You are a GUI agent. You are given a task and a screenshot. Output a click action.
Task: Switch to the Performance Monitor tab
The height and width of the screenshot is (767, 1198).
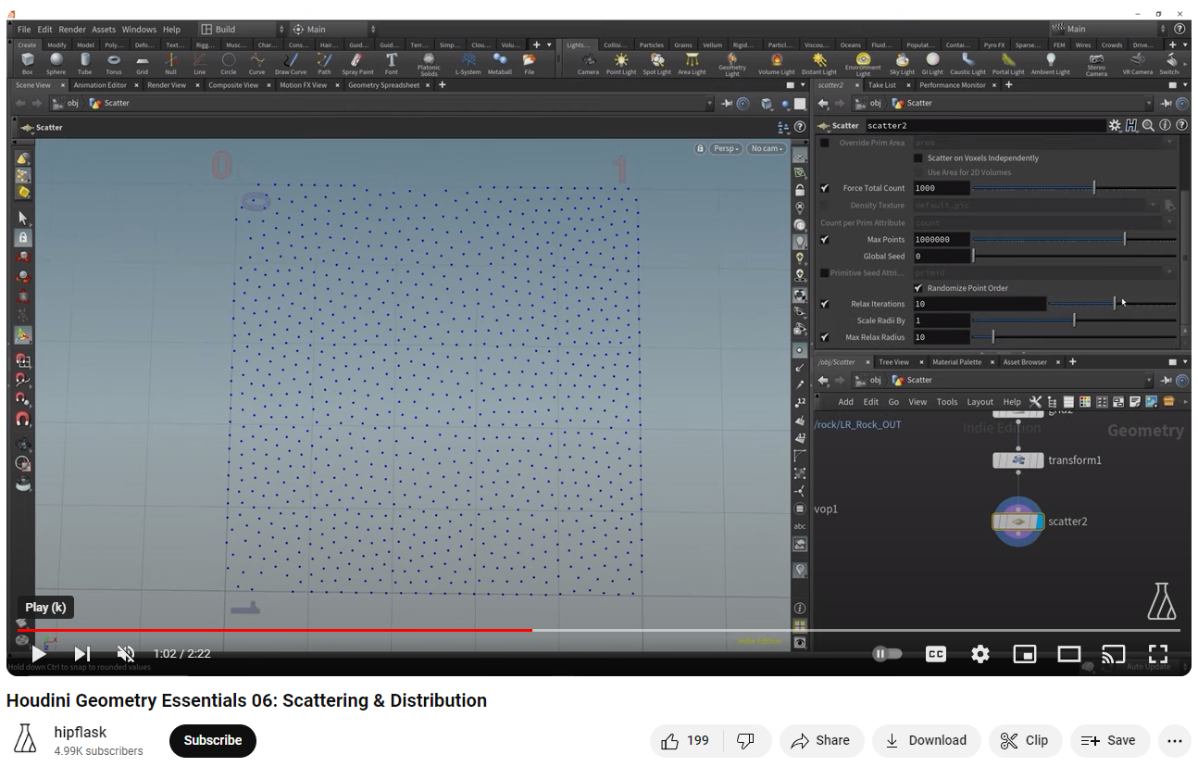(953, 85)
